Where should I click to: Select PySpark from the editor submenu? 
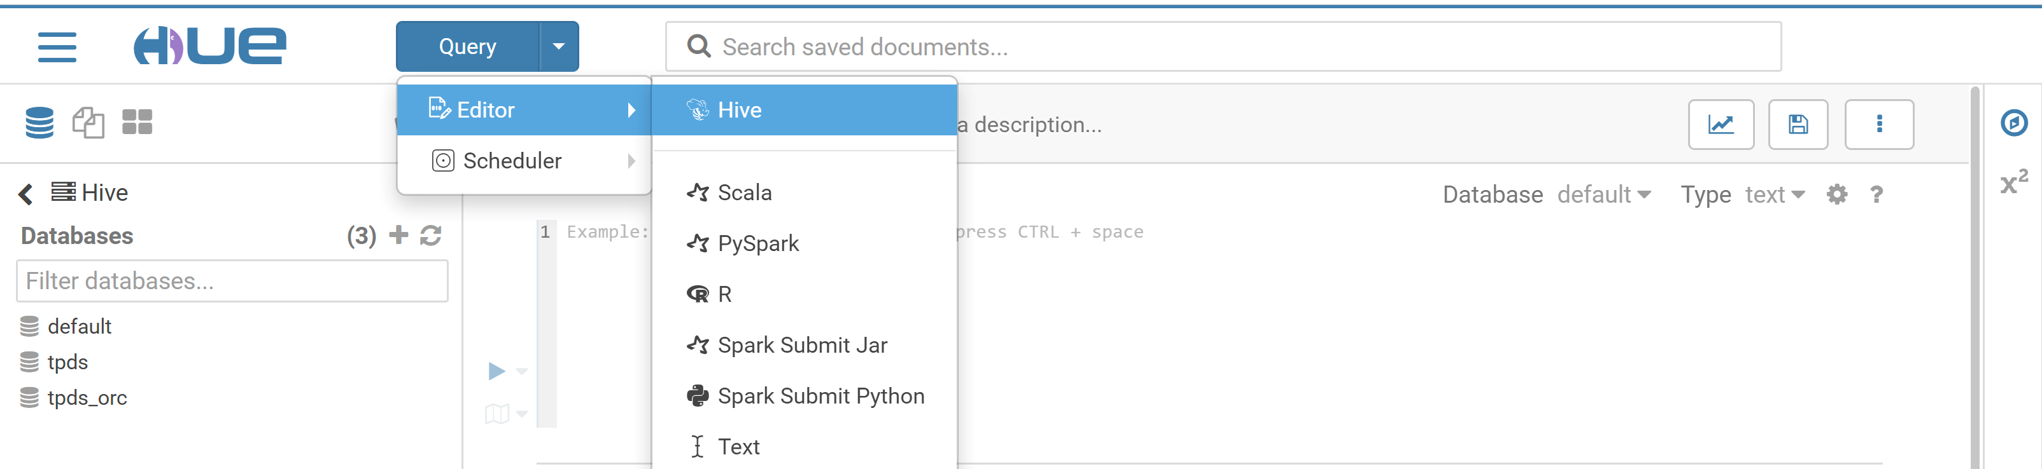point(758,243)
